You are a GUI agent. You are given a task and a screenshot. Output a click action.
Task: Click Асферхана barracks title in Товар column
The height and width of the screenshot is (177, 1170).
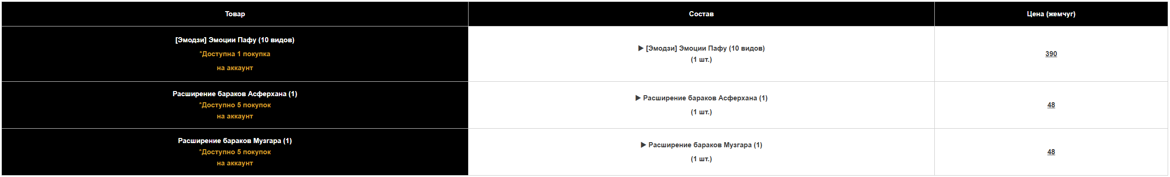235,94
